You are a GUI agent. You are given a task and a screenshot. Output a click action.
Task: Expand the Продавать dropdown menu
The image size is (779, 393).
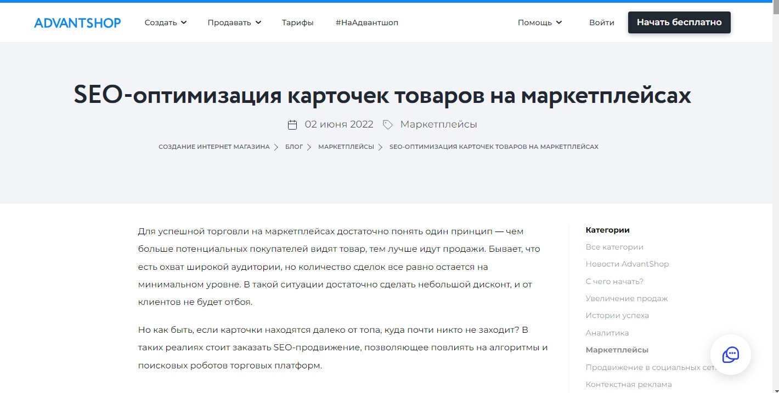tap(234, 22)
